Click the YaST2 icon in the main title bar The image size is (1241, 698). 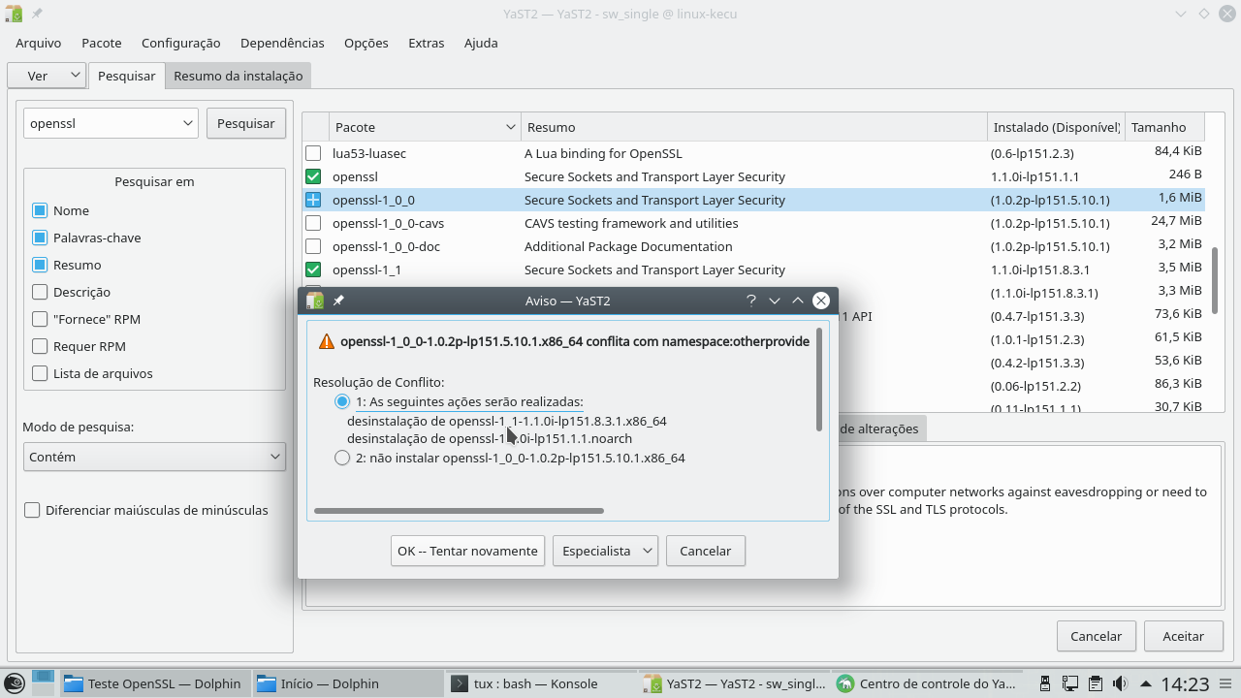[x=14, y=14]
